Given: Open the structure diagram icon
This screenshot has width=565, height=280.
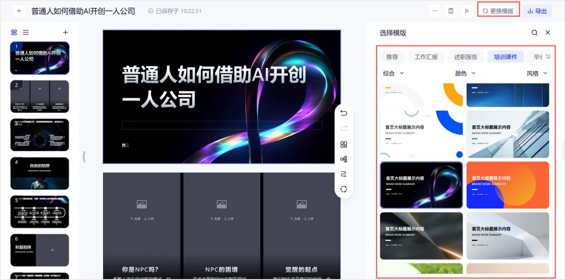Looking at the screenshot, I should pyautogui.click(x=344, y=159).
